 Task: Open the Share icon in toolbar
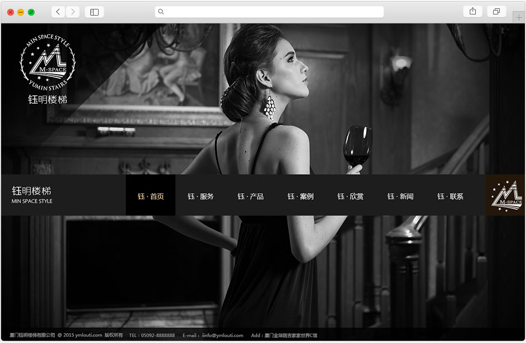pyautogui.click(x=473, y=12)
